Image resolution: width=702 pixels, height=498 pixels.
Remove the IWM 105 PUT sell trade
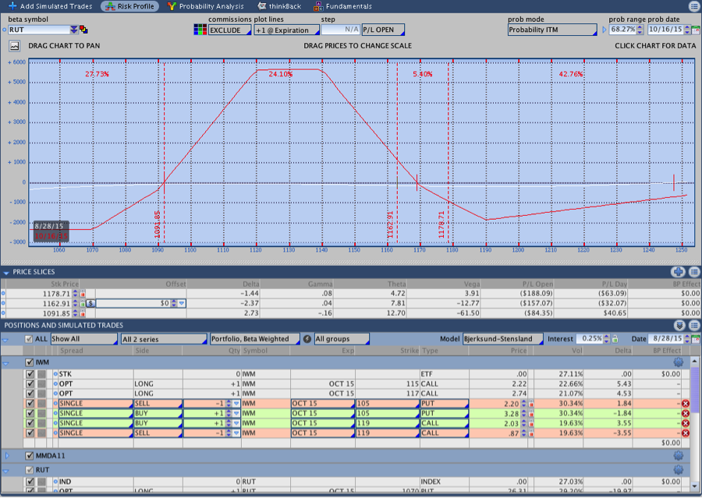point(686,403)
